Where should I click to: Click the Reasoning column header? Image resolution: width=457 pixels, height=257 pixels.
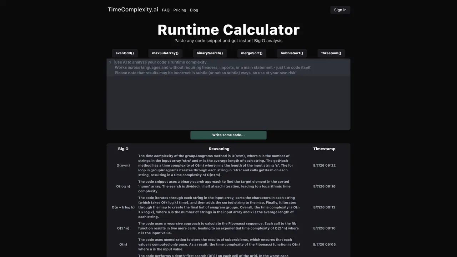pos(219,149)
